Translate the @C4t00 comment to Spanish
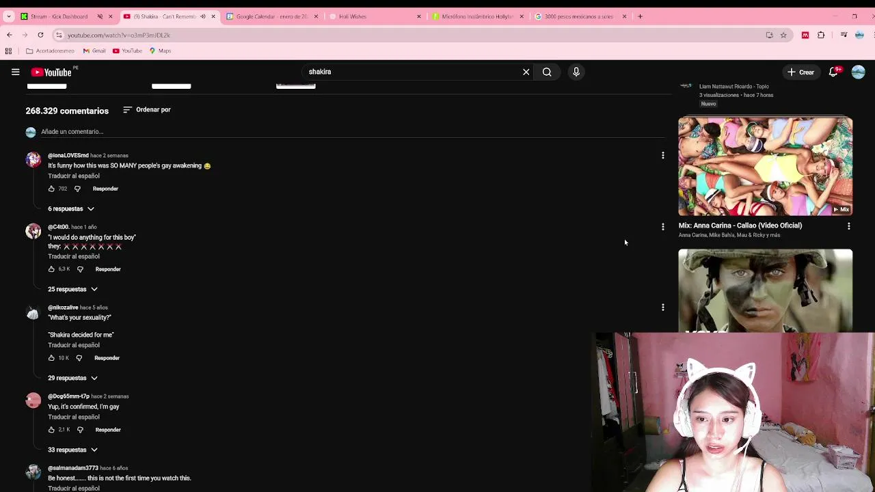Screen dimensions: 875x492 (73, 257)
